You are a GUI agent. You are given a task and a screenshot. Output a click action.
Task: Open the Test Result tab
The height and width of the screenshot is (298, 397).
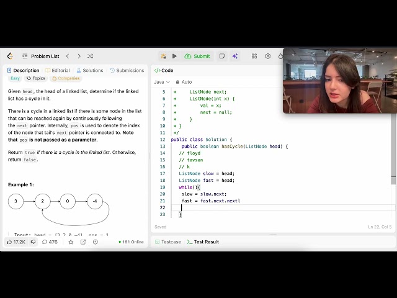click(x=203, y=242)
